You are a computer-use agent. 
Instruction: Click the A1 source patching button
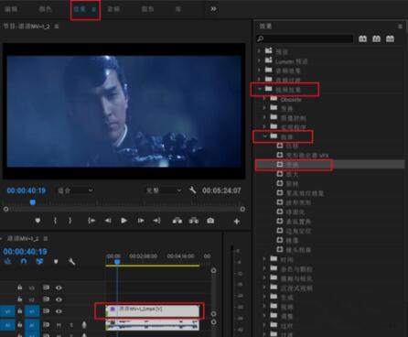(x=7, y=325)
